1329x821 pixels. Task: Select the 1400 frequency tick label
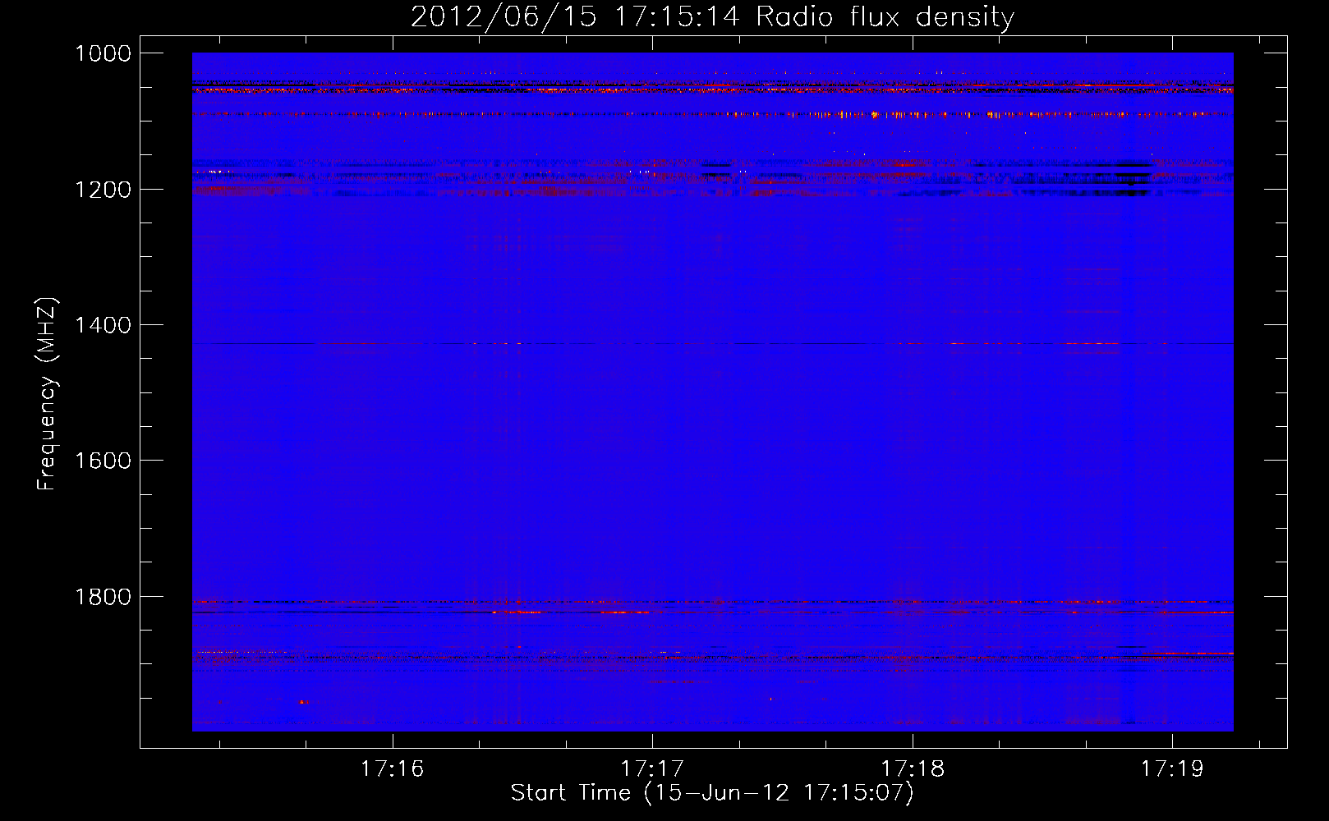(103, 325)
